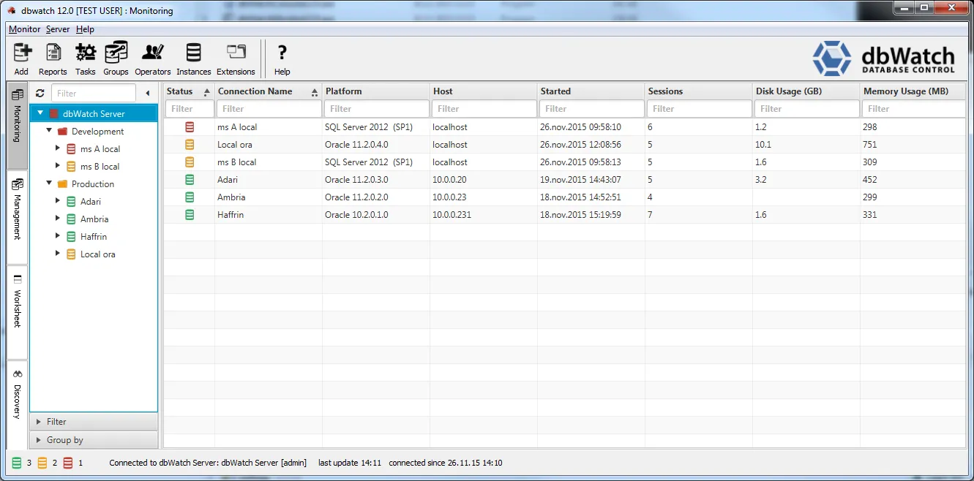Select the Adari cell in the table
The width and height of the screenshot is (974, 481).
click(x=269, y=180)
